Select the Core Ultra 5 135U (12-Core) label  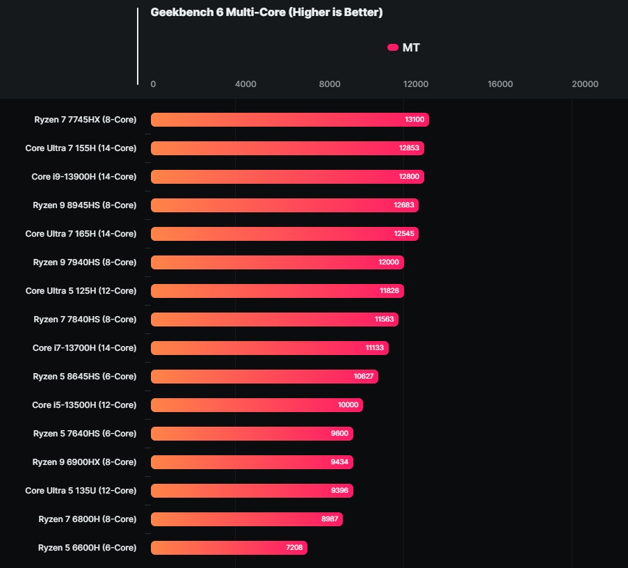click(x=81, y=490)
